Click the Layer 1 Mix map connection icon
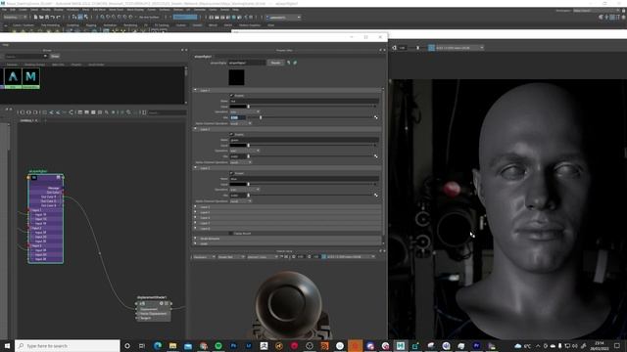Image resolution: width=627 pixels, height=352 pixels. [x=375, y=117]
